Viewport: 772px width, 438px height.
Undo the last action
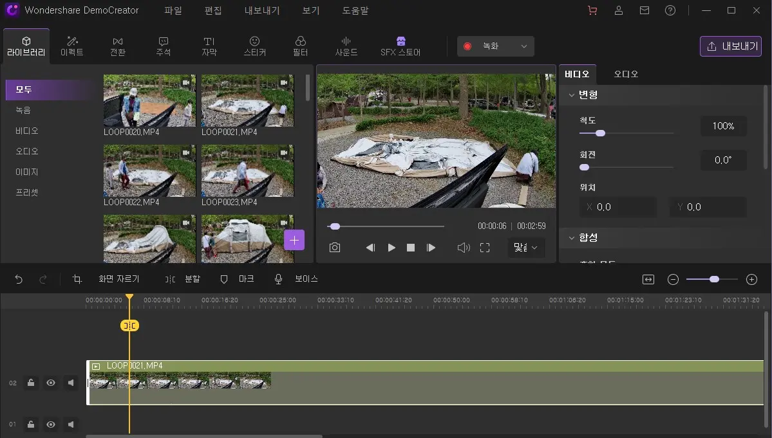coord(19,279)
